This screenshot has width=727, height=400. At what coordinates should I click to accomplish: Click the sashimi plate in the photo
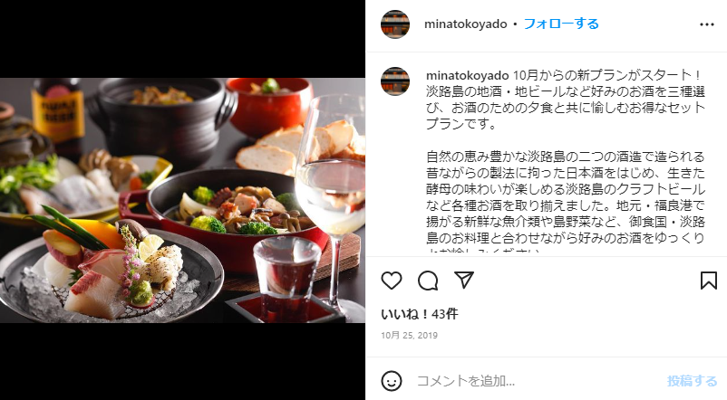pos(111,273)
